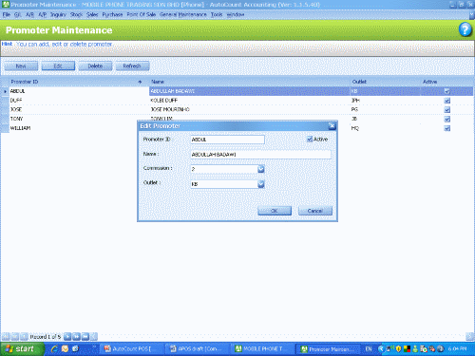Open the Commission dropdown arrow
The image size is (475, 356).
(x=260, y=169)
